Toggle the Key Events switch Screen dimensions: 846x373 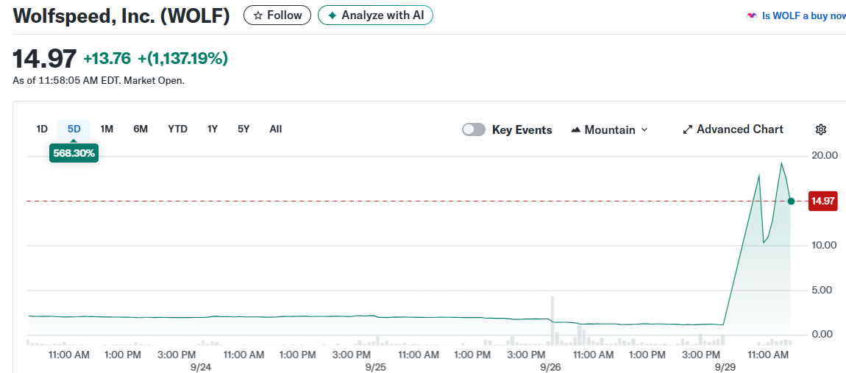[474, 129]
